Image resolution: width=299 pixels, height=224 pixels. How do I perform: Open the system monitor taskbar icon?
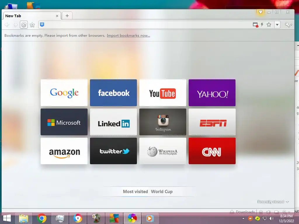click(60, 218)
